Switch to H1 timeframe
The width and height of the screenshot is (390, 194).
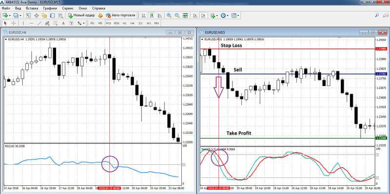click(x=124, y=23)
